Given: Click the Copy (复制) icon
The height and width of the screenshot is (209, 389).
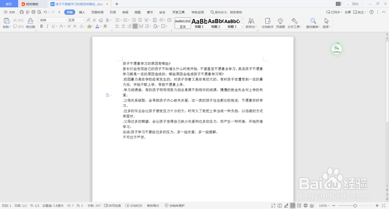Looking at the screenshot, I should pyautogui.click(x=15, y=26).
